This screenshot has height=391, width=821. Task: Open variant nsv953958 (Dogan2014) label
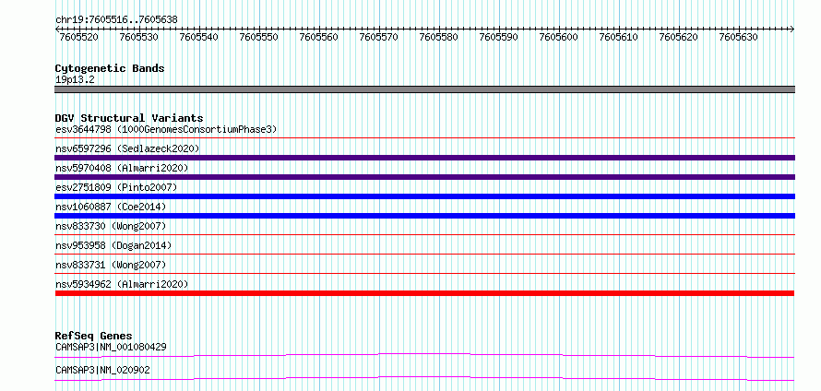coord(113,245)
